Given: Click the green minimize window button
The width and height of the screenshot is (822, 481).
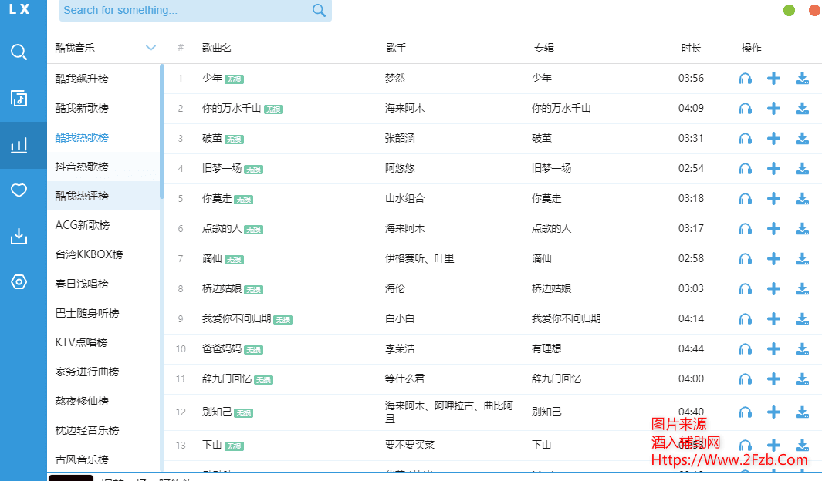Looking at the screenshot, I should 789,10.
